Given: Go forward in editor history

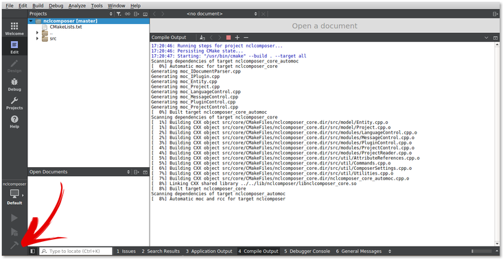Looking at the screenshot, I should tap(163, 14).
